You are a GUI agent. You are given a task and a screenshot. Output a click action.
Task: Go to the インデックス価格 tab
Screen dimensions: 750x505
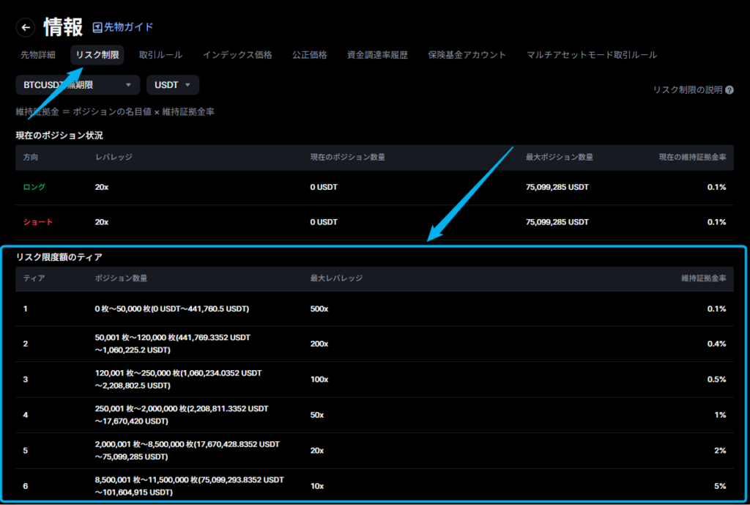[237, 55]
